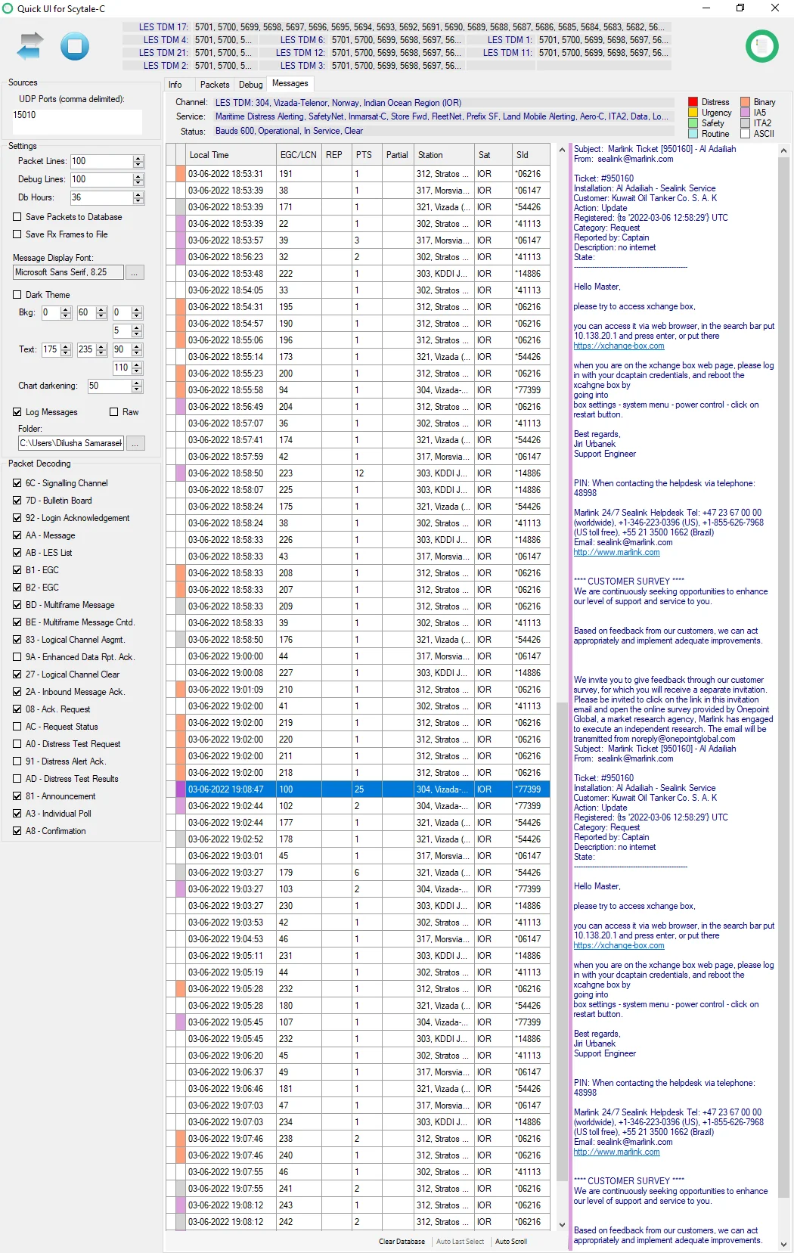Viewport: 794px width, 1253px height.
Task: Click the blue swap arrows icon
Action: coord(30,47)
